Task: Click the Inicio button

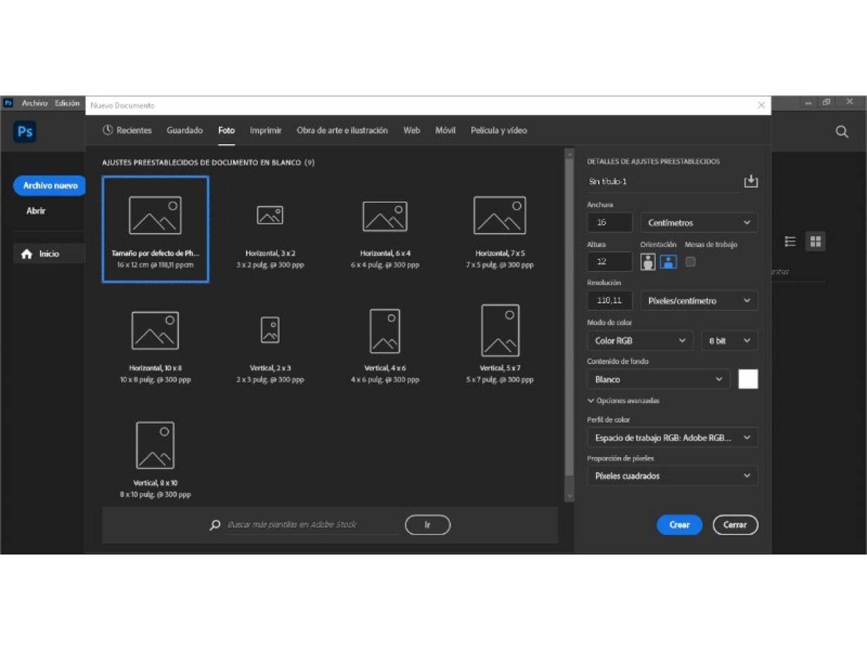Action: [x=49, y=254]
